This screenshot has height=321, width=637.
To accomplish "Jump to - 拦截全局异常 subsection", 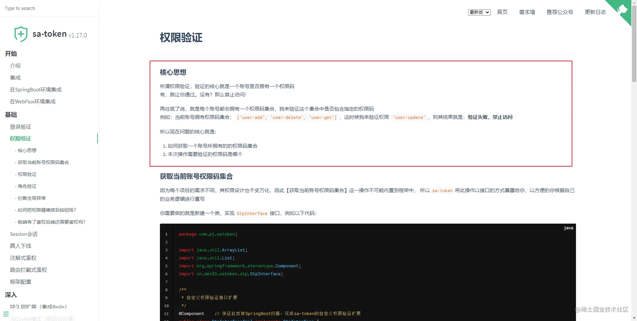I will (x=30, y=198).
